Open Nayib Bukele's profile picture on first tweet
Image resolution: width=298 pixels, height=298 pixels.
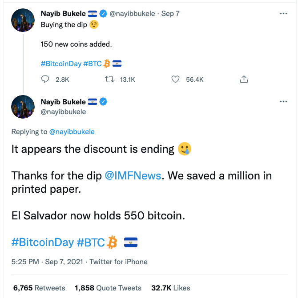[23, 20]
